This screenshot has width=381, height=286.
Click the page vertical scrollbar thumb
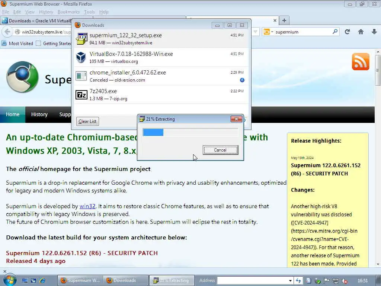pyautogui.click(x=378, y=70)
